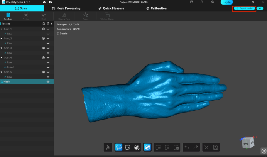Image resolution: width=267 pixels, height=157 pixels.
Task: Collapse the Project panel with chevron
Action: [52, 24]
